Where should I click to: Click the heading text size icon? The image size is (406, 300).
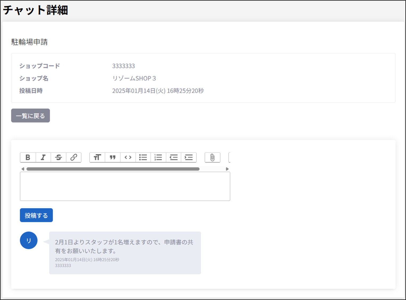coord(97,157)
